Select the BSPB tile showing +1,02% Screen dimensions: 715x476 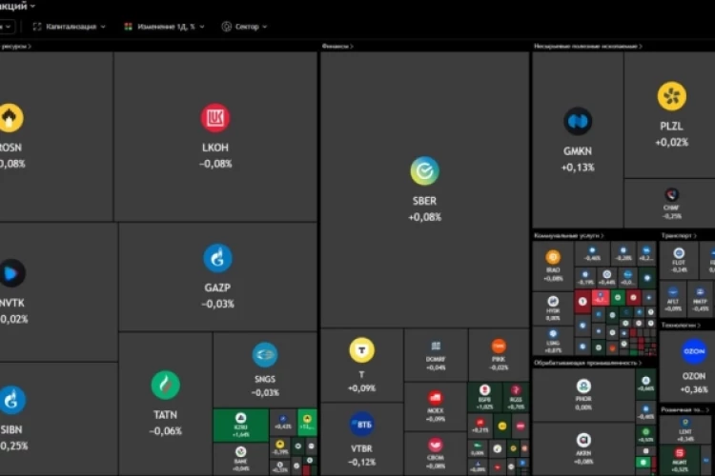click(484, 396)
